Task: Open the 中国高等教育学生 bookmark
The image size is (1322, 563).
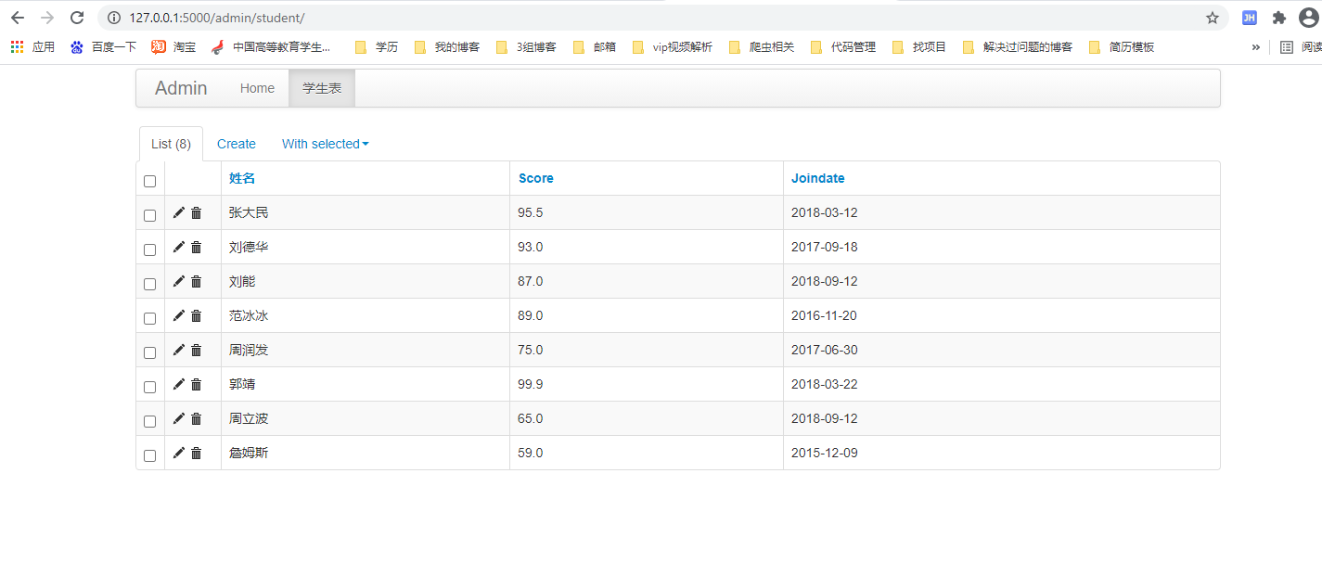Action: click(271, 46)
